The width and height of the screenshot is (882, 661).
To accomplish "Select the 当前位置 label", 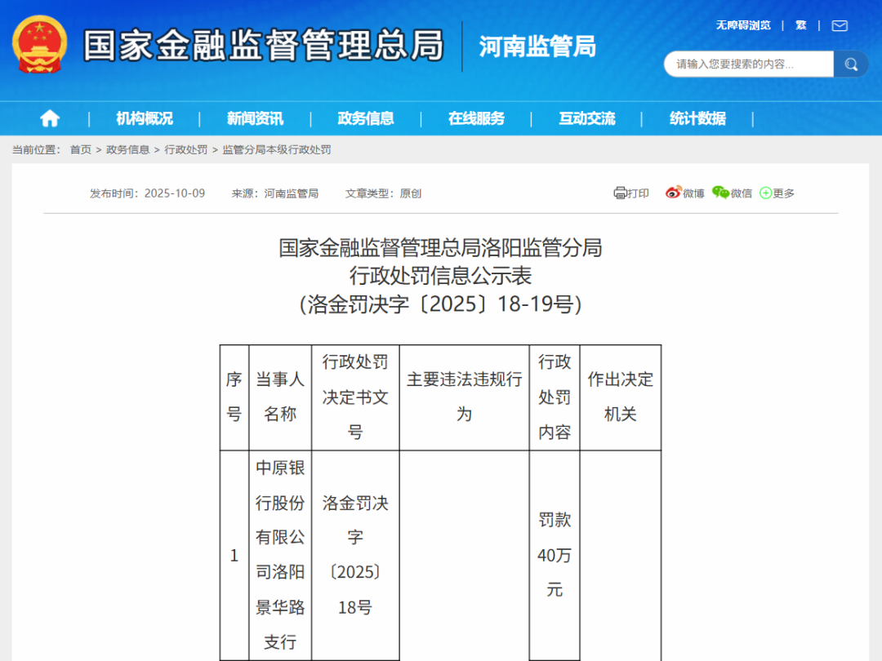I will click(x=37, y=149).
